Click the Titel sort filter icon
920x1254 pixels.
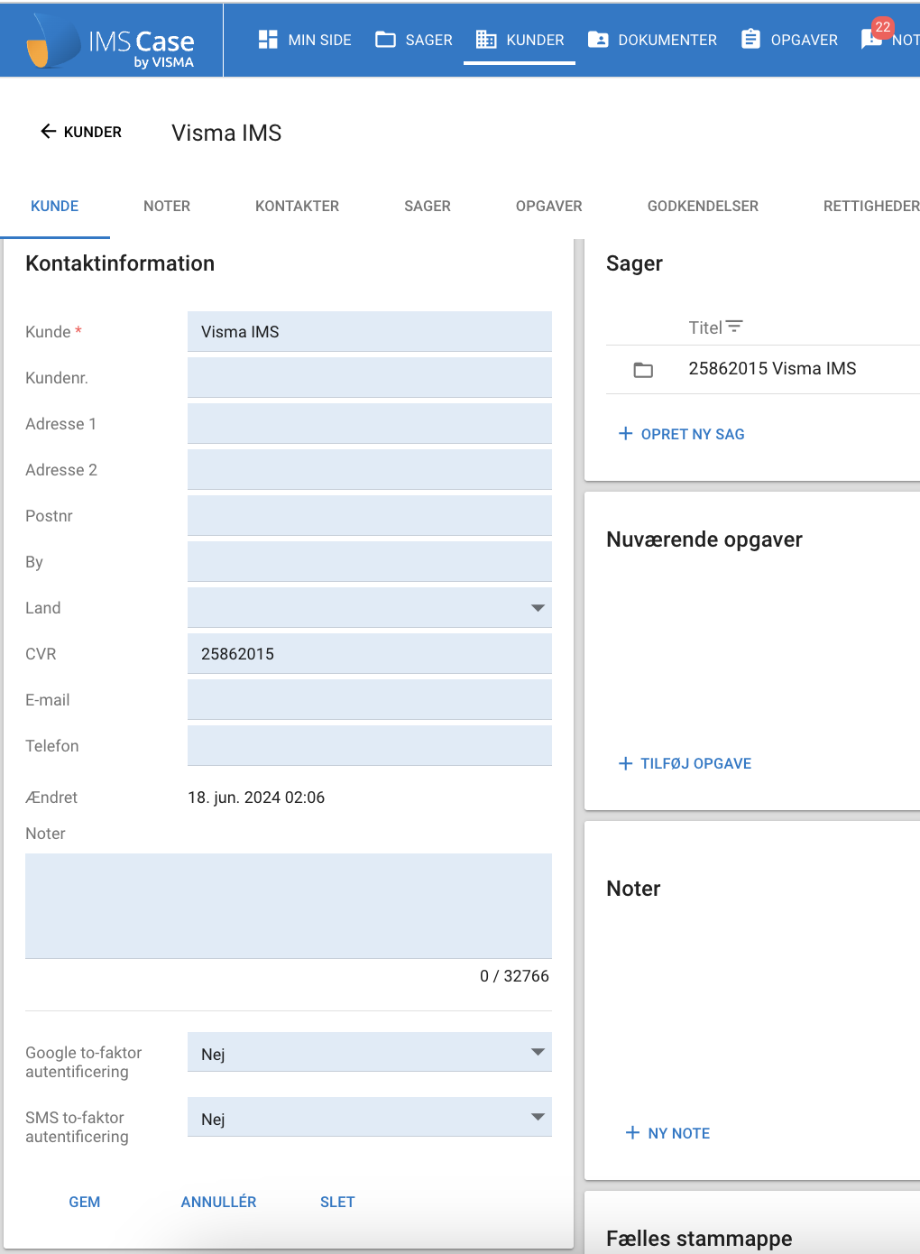point(735,327)
